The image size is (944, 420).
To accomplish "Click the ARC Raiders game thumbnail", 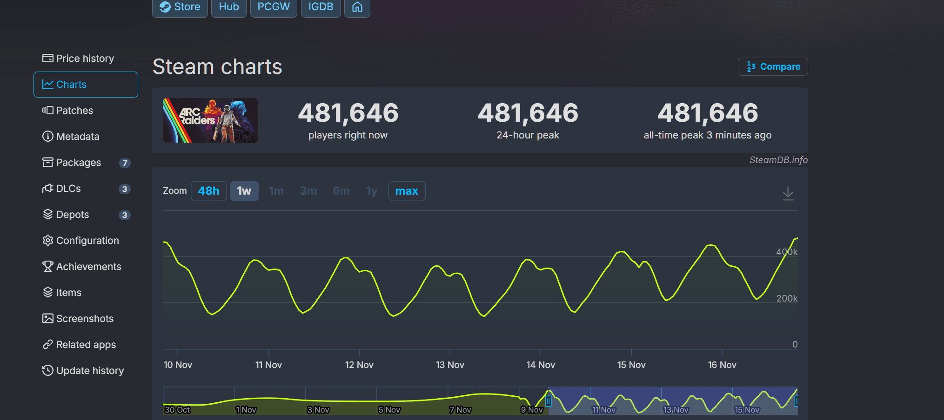I will (x=210, y=120).
